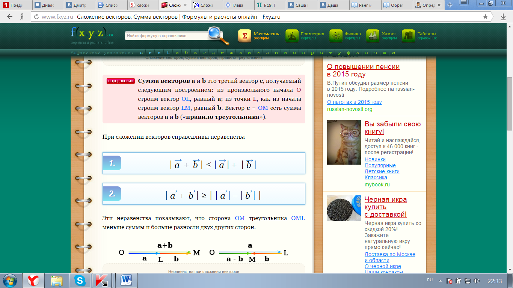Screen dimensions: 513x288
Task: Open Windows Start menu orb
Action: click(x=10, y=280)
